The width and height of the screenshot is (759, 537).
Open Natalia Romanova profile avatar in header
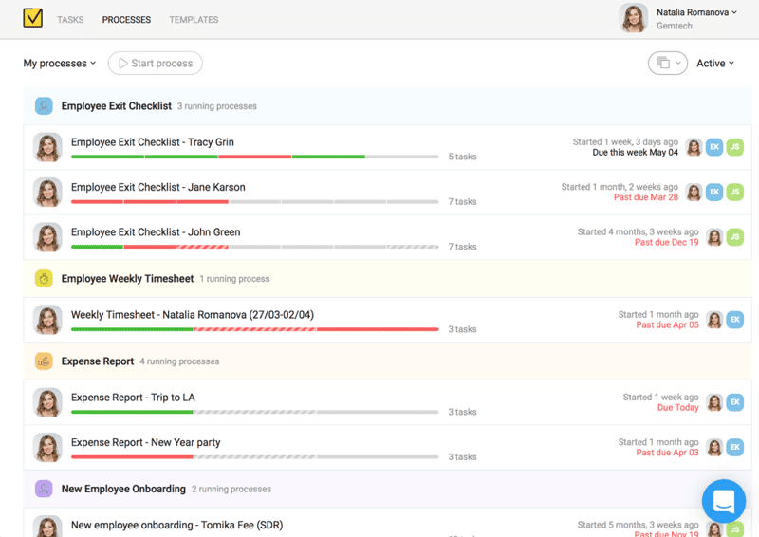(x=634, y=19)
